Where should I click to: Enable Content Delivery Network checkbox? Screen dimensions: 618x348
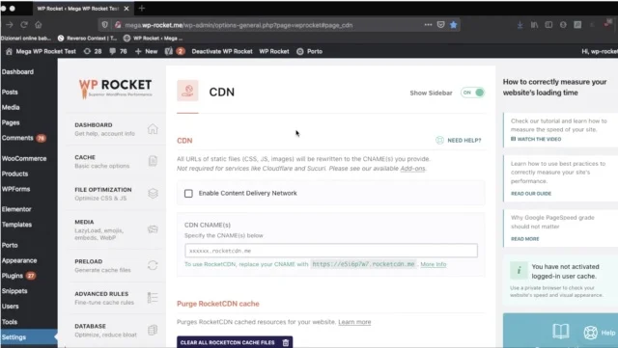click(x=188, y=194)
